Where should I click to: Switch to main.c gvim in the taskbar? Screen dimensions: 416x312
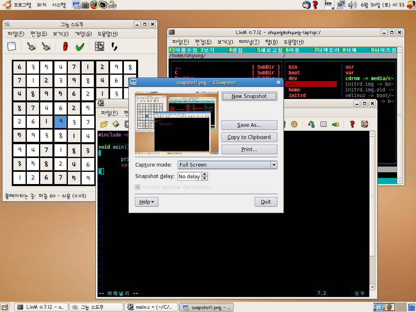tap(152, 307)
